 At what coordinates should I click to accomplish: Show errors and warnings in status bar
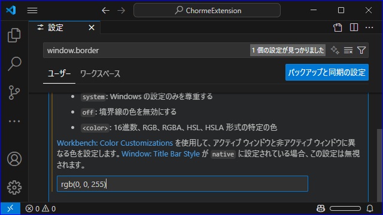click(x=41, y=208)
